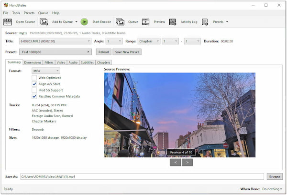
Task: Uncheck Align A/V Start
Action: click(34, 84)
